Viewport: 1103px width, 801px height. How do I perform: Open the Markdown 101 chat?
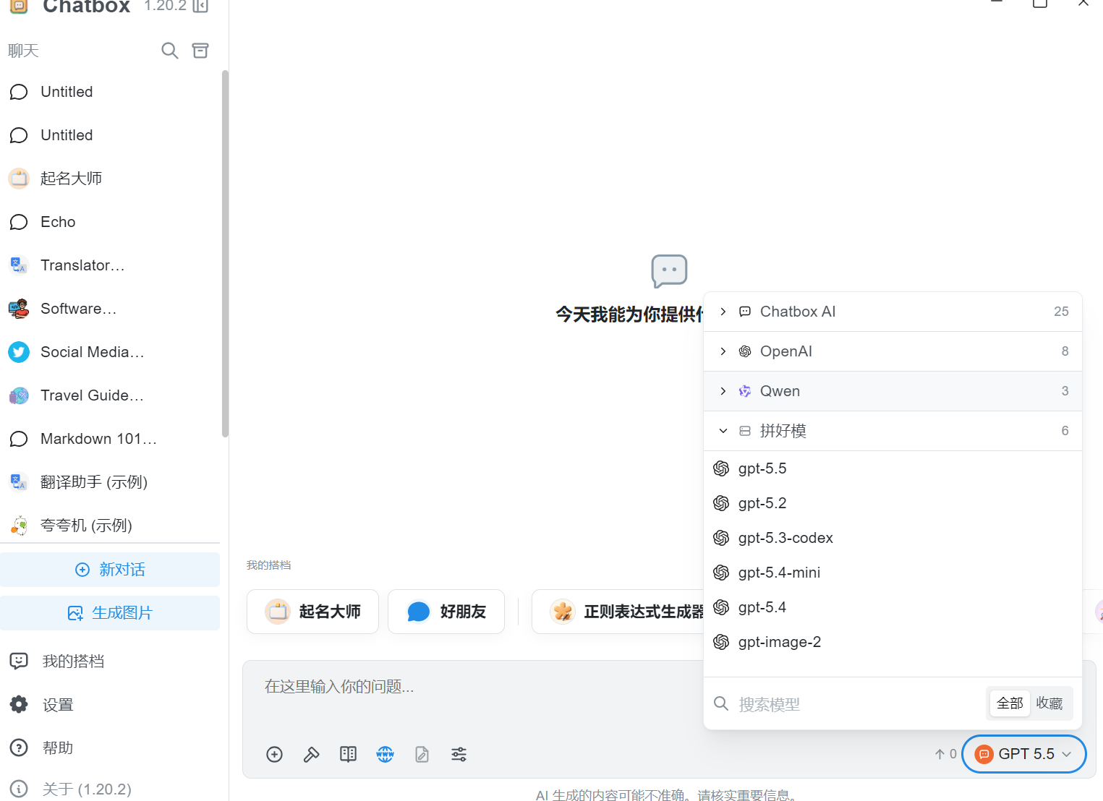point(110,439)
